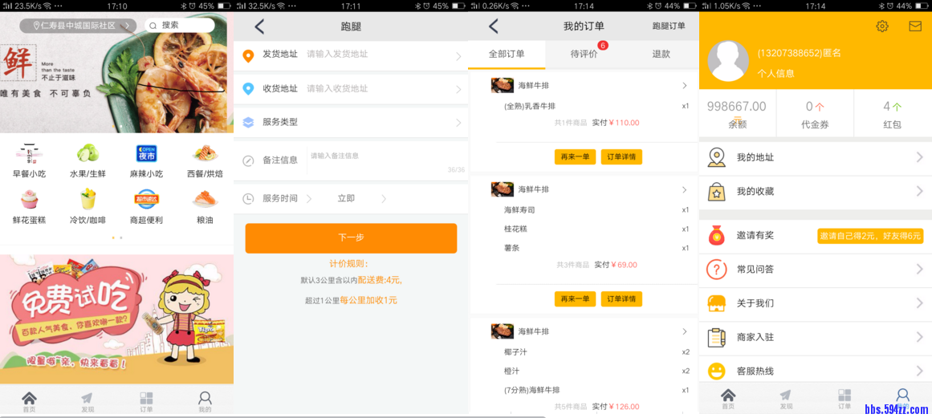932x418 pixels.
Task: Open the 水果/生鲜 category icon
Action: click(88, 153)
